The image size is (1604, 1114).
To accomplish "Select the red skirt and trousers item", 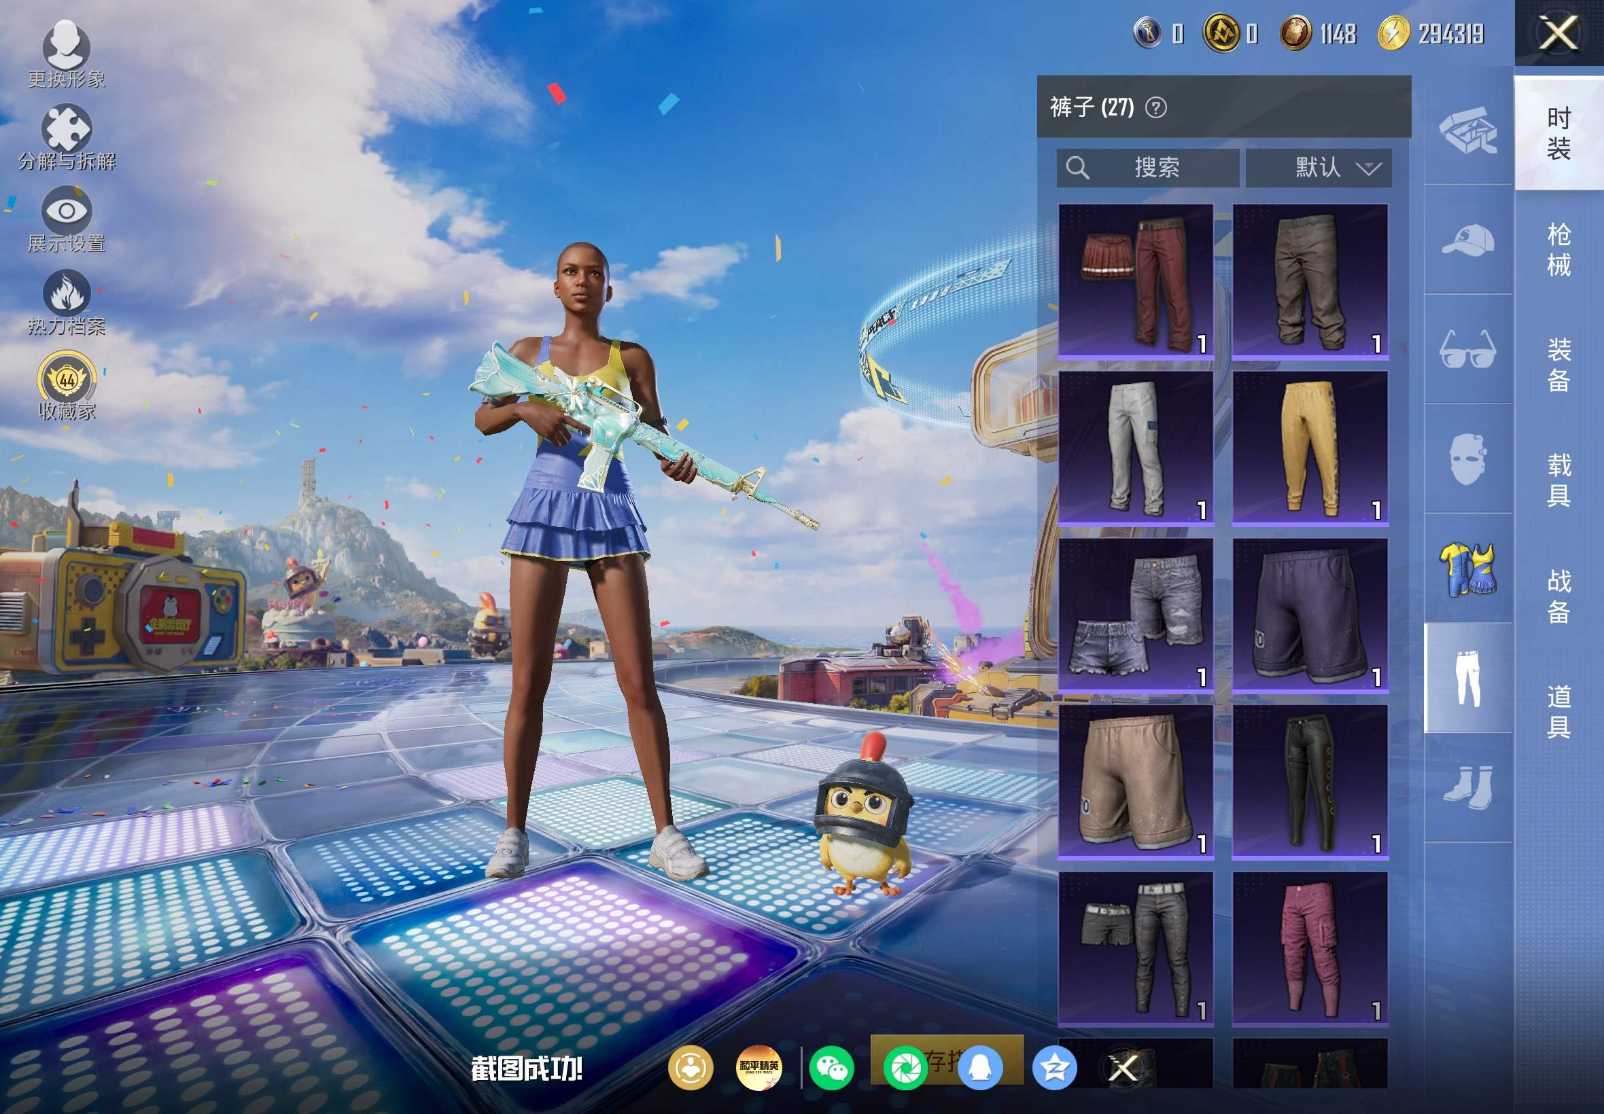I will (1136, 282).
